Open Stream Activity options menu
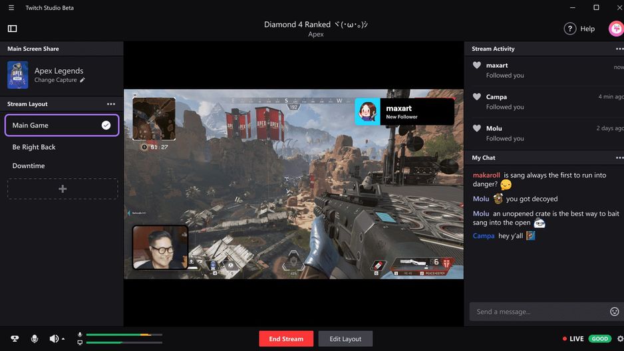 619,49
